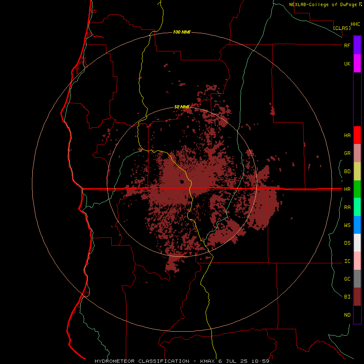Click the HR legend label
Screen dimensions: 364x364
coord(347,189)
